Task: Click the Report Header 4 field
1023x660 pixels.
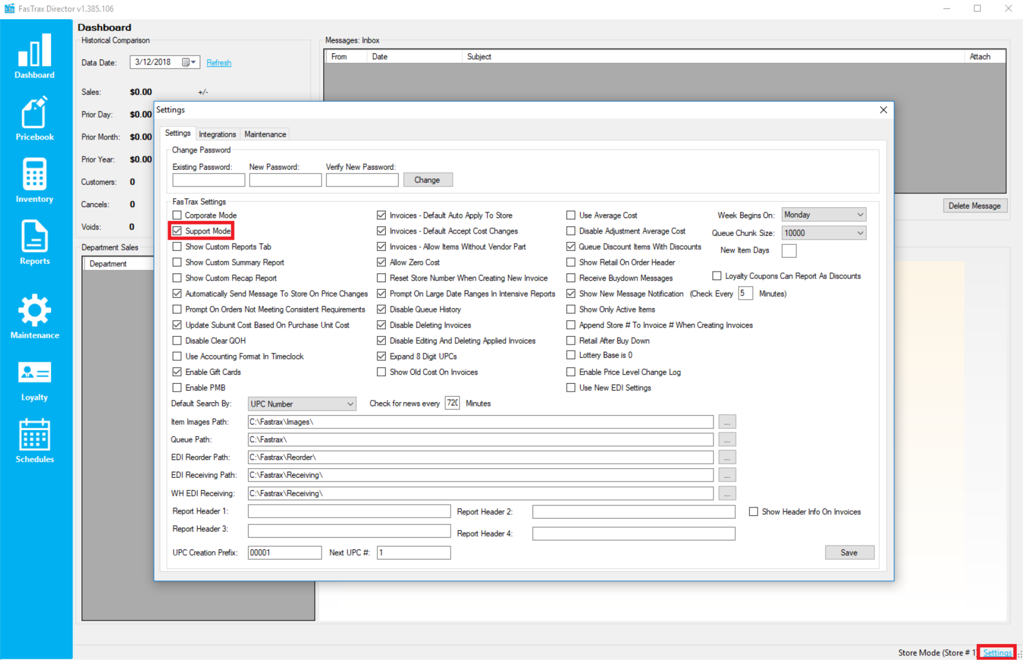Action: [x=634, y=534]
